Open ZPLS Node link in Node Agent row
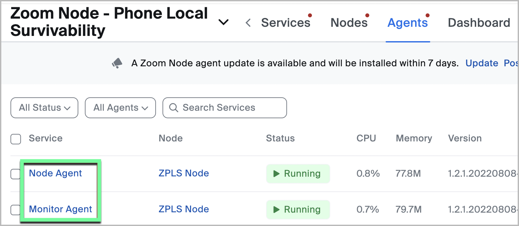Screen dimensions: 519x226 coord(183,173)
